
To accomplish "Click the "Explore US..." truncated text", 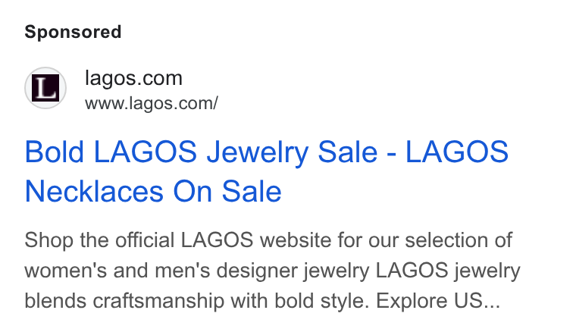I will point(438,301).
